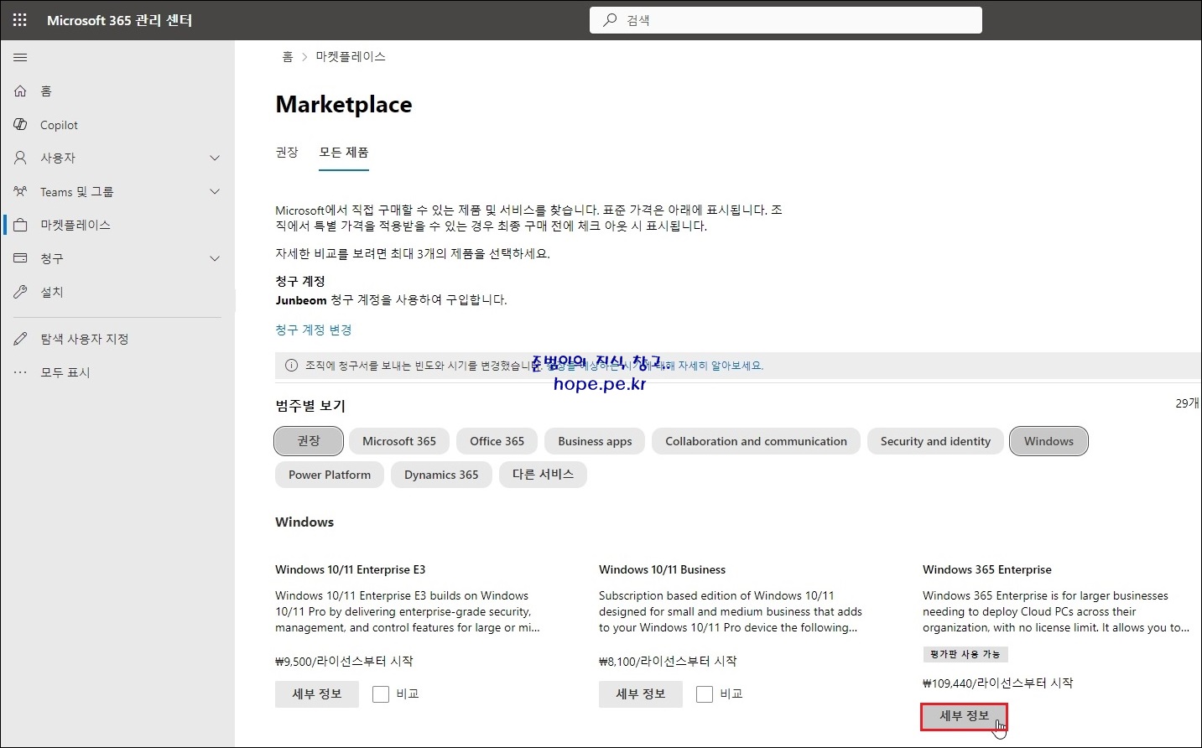
Task: Filter by Business apps category
Action: (595, 441)
